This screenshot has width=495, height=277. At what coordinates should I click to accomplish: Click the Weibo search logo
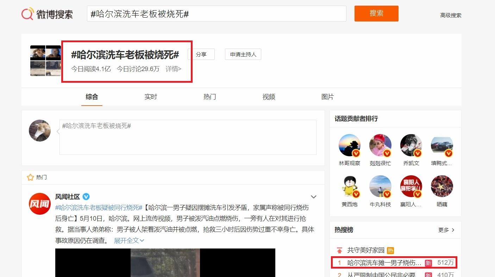click(47, 14)
